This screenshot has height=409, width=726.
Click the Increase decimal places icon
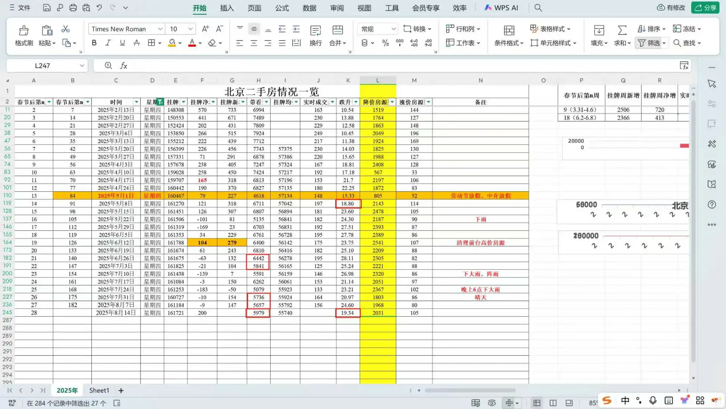click(x=414, y=43)
